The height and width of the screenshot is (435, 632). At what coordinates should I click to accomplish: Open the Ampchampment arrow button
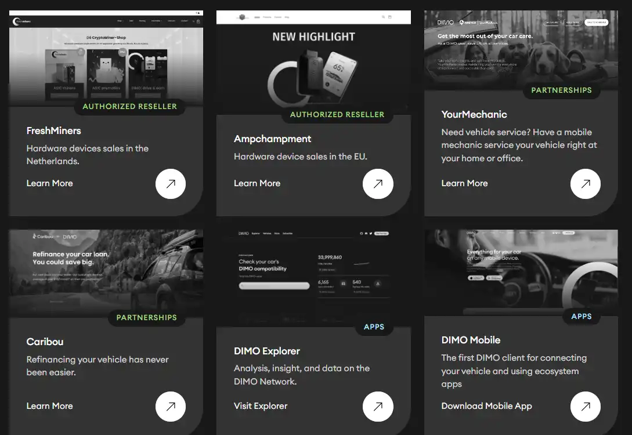pos(378,184)
